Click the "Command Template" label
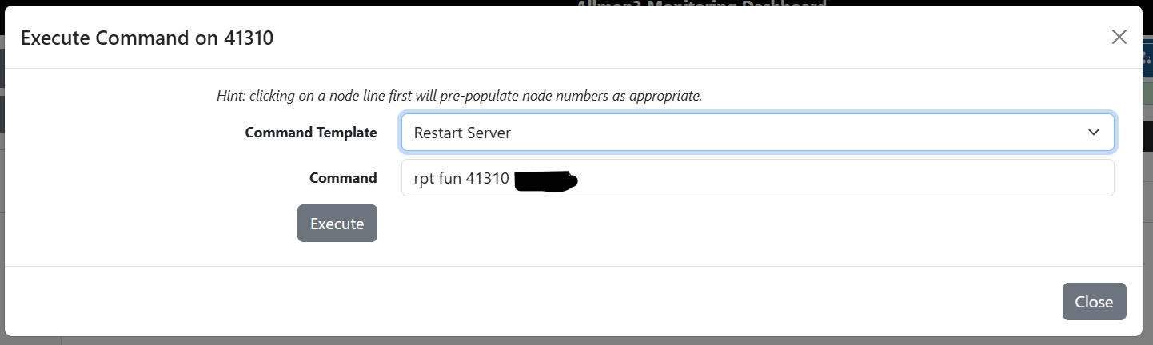Image resolution: width=1153 pixels, height=345 pixels. point(310,133)
